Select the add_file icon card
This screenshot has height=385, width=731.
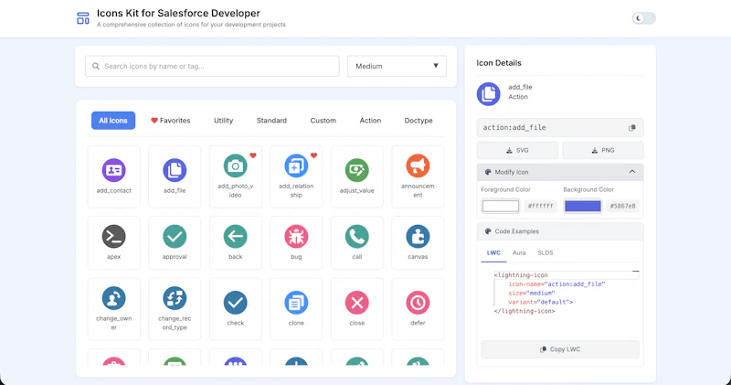pos(175,176)
